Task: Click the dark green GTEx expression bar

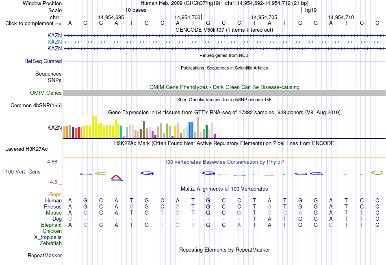Action: (206, 131)
